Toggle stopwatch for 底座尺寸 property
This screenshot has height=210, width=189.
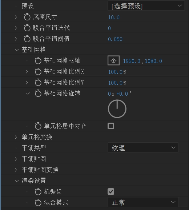27,17
